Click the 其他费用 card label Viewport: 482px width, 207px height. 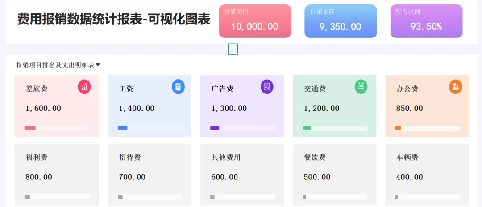[x=226, y=158]
